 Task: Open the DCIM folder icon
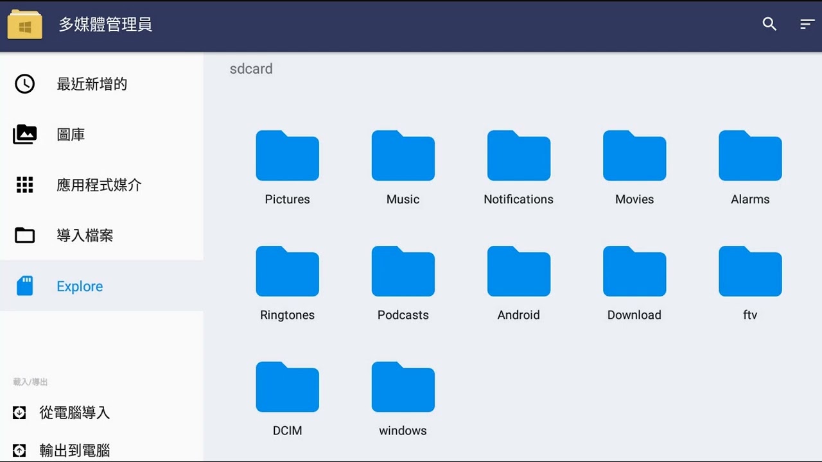coord(287,386)
